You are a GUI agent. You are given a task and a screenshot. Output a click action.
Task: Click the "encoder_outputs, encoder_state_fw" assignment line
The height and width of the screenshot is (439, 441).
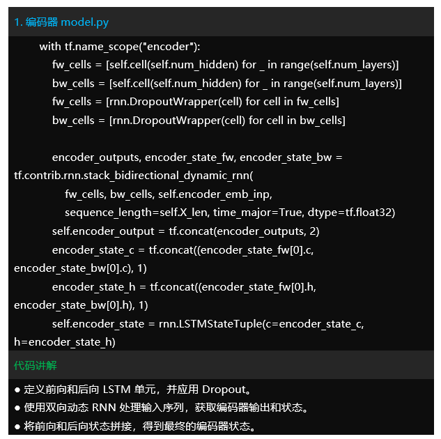pyautogui.click(x=197, y=157)
